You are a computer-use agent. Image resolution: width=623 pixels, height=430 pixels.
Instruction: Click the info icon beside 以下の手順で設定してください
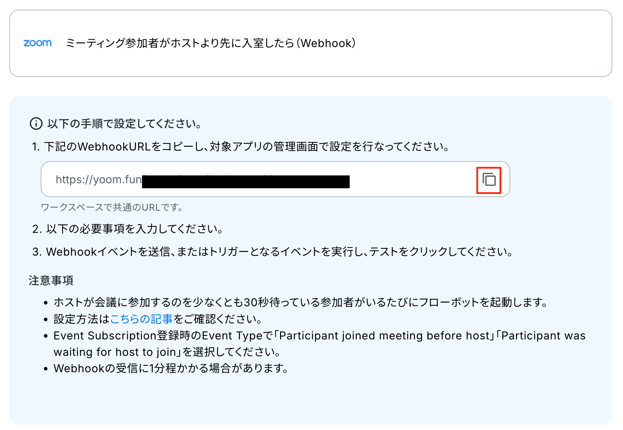point(36,124)
